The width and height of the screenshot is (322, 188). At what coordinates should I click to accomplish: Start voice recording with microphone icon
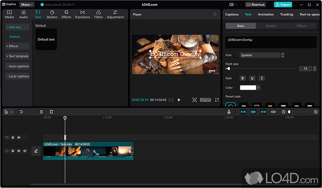pos(229,112)
